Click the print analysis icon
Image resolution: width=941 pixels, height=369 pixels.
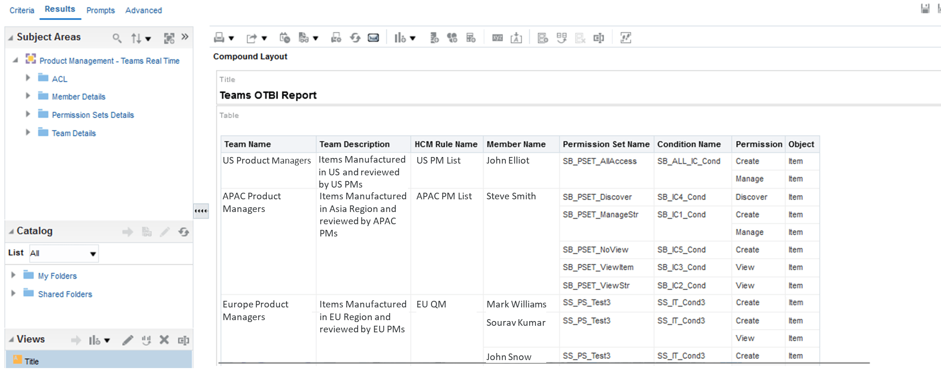219,38
